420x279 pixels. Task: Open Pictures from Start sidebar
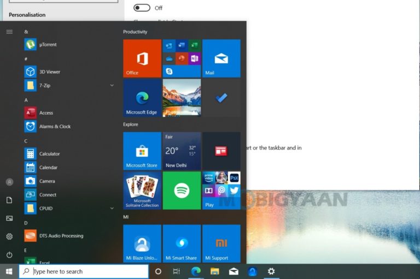tap(9, 218)
